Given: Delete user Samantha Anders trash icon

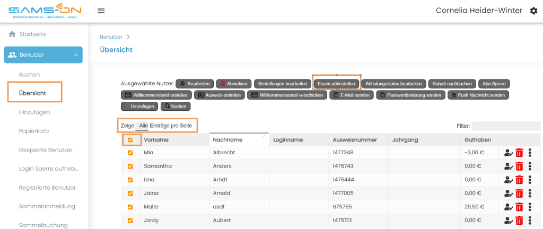Looking at the screenshot, I should click(x=519, y=166).
